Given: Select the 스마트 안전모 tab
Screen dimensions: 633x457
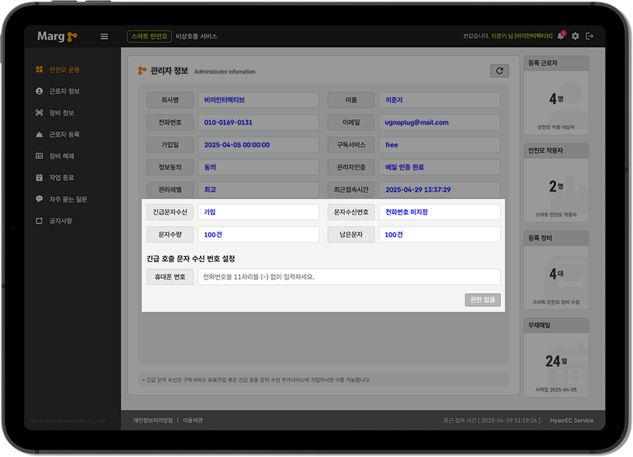Looking at the screenshot, I should [x=150, y=37].
